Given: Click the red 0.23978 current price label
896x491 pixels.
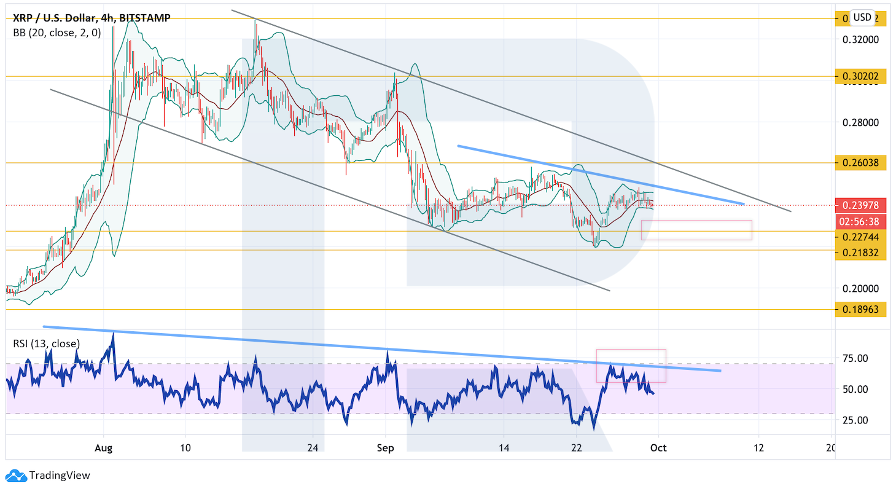Looking at the screenshot, I should pyautogui.click(x=860, y=205).
